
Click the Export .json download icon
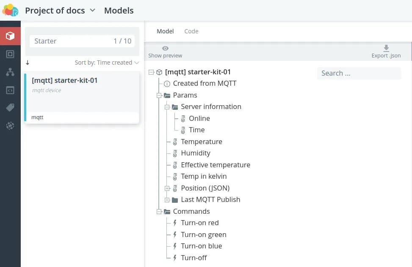coord(386,48)
